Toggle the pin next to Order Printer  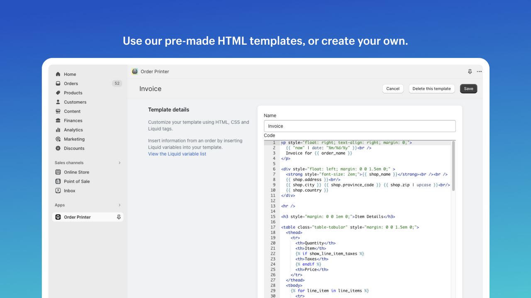119,217
